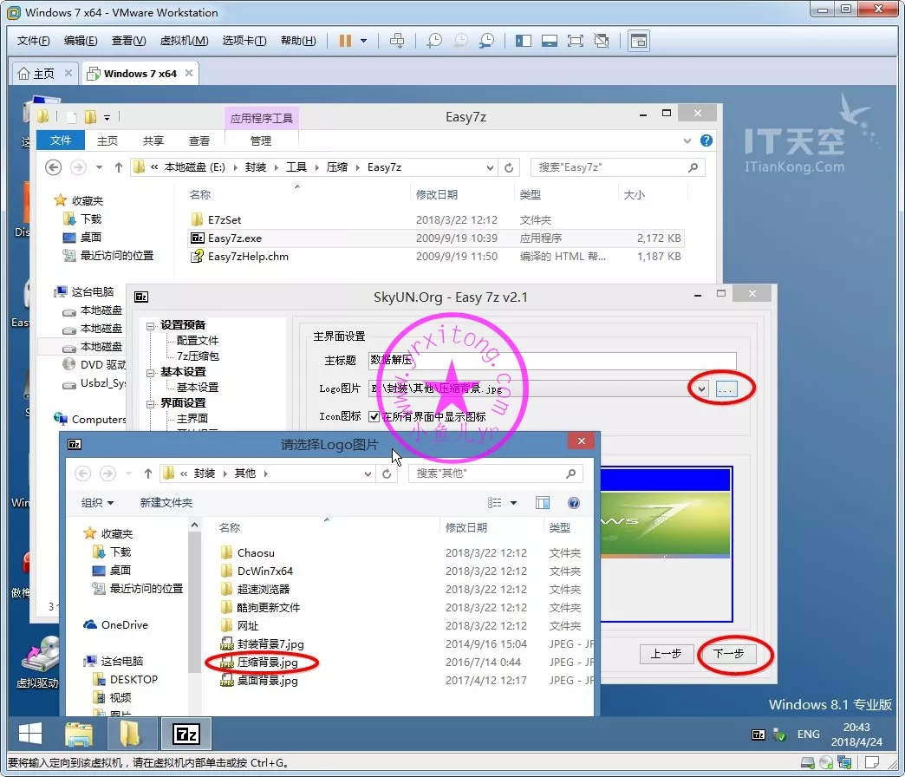905x777 pixels.
Task: Open the Windows Start button in the VM
Action: coord(30,734)
